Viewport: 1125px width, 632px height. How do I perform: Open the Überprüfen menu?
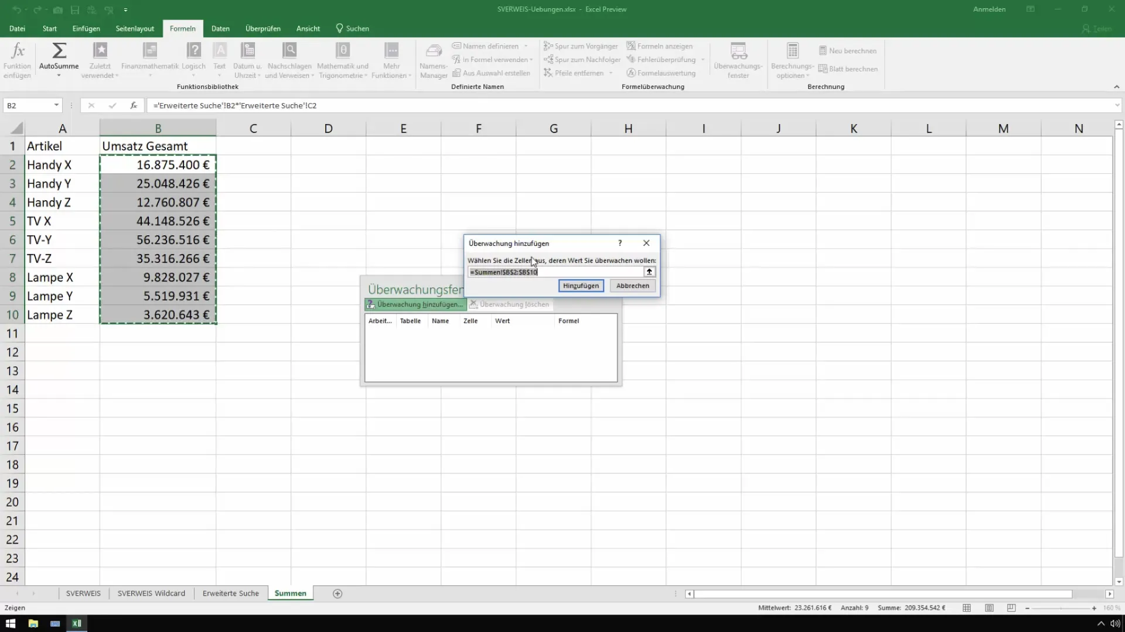click(262, 29)
